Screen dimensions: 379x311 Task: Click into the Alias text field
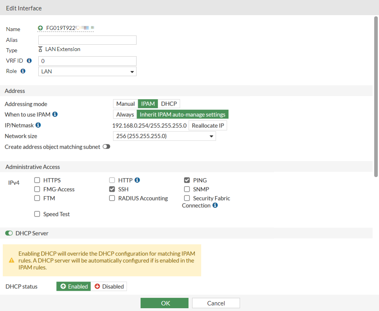pyautogui.click(x=87, y=40)
